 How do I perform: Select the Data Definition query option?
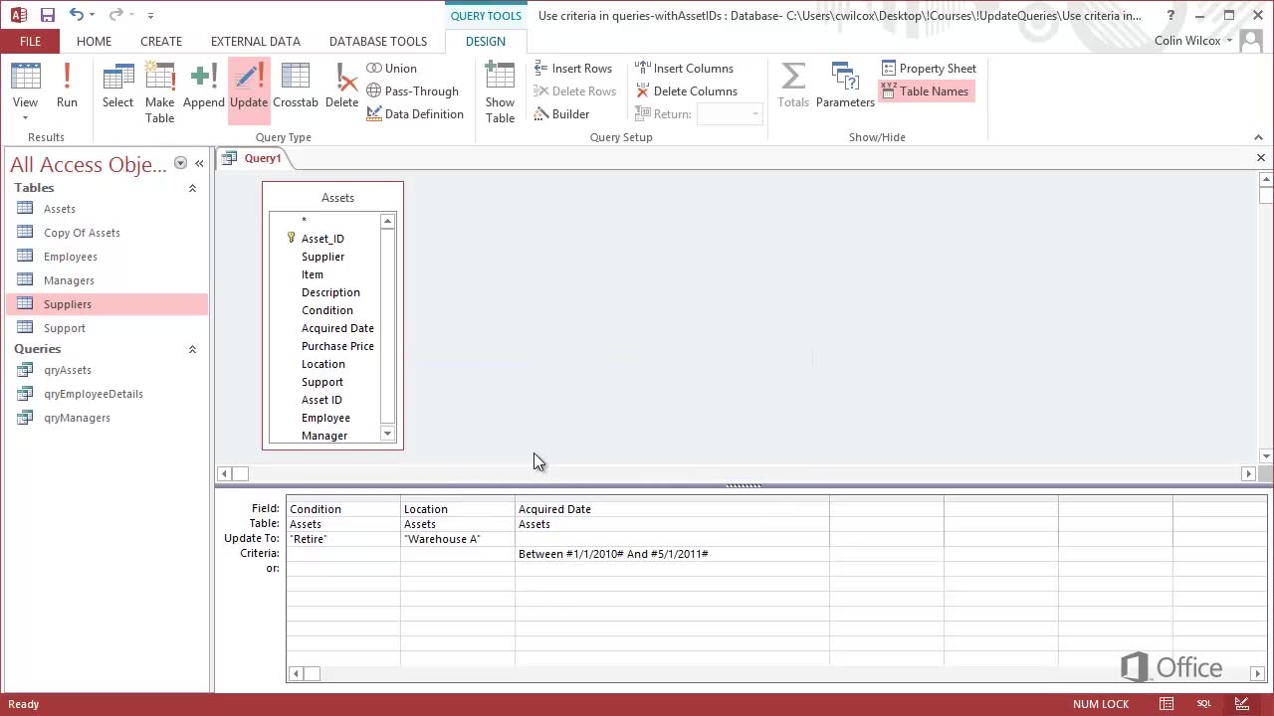pyautogui.click(x=415, y=114)
